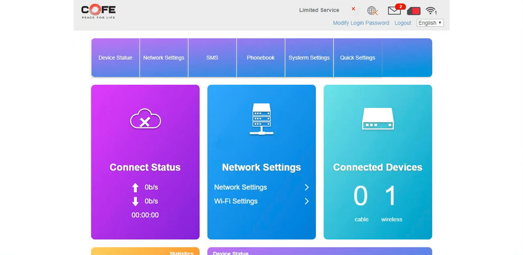Click the red battery status icon
This screenshot has width=523, height=255.
click(414, 11)
